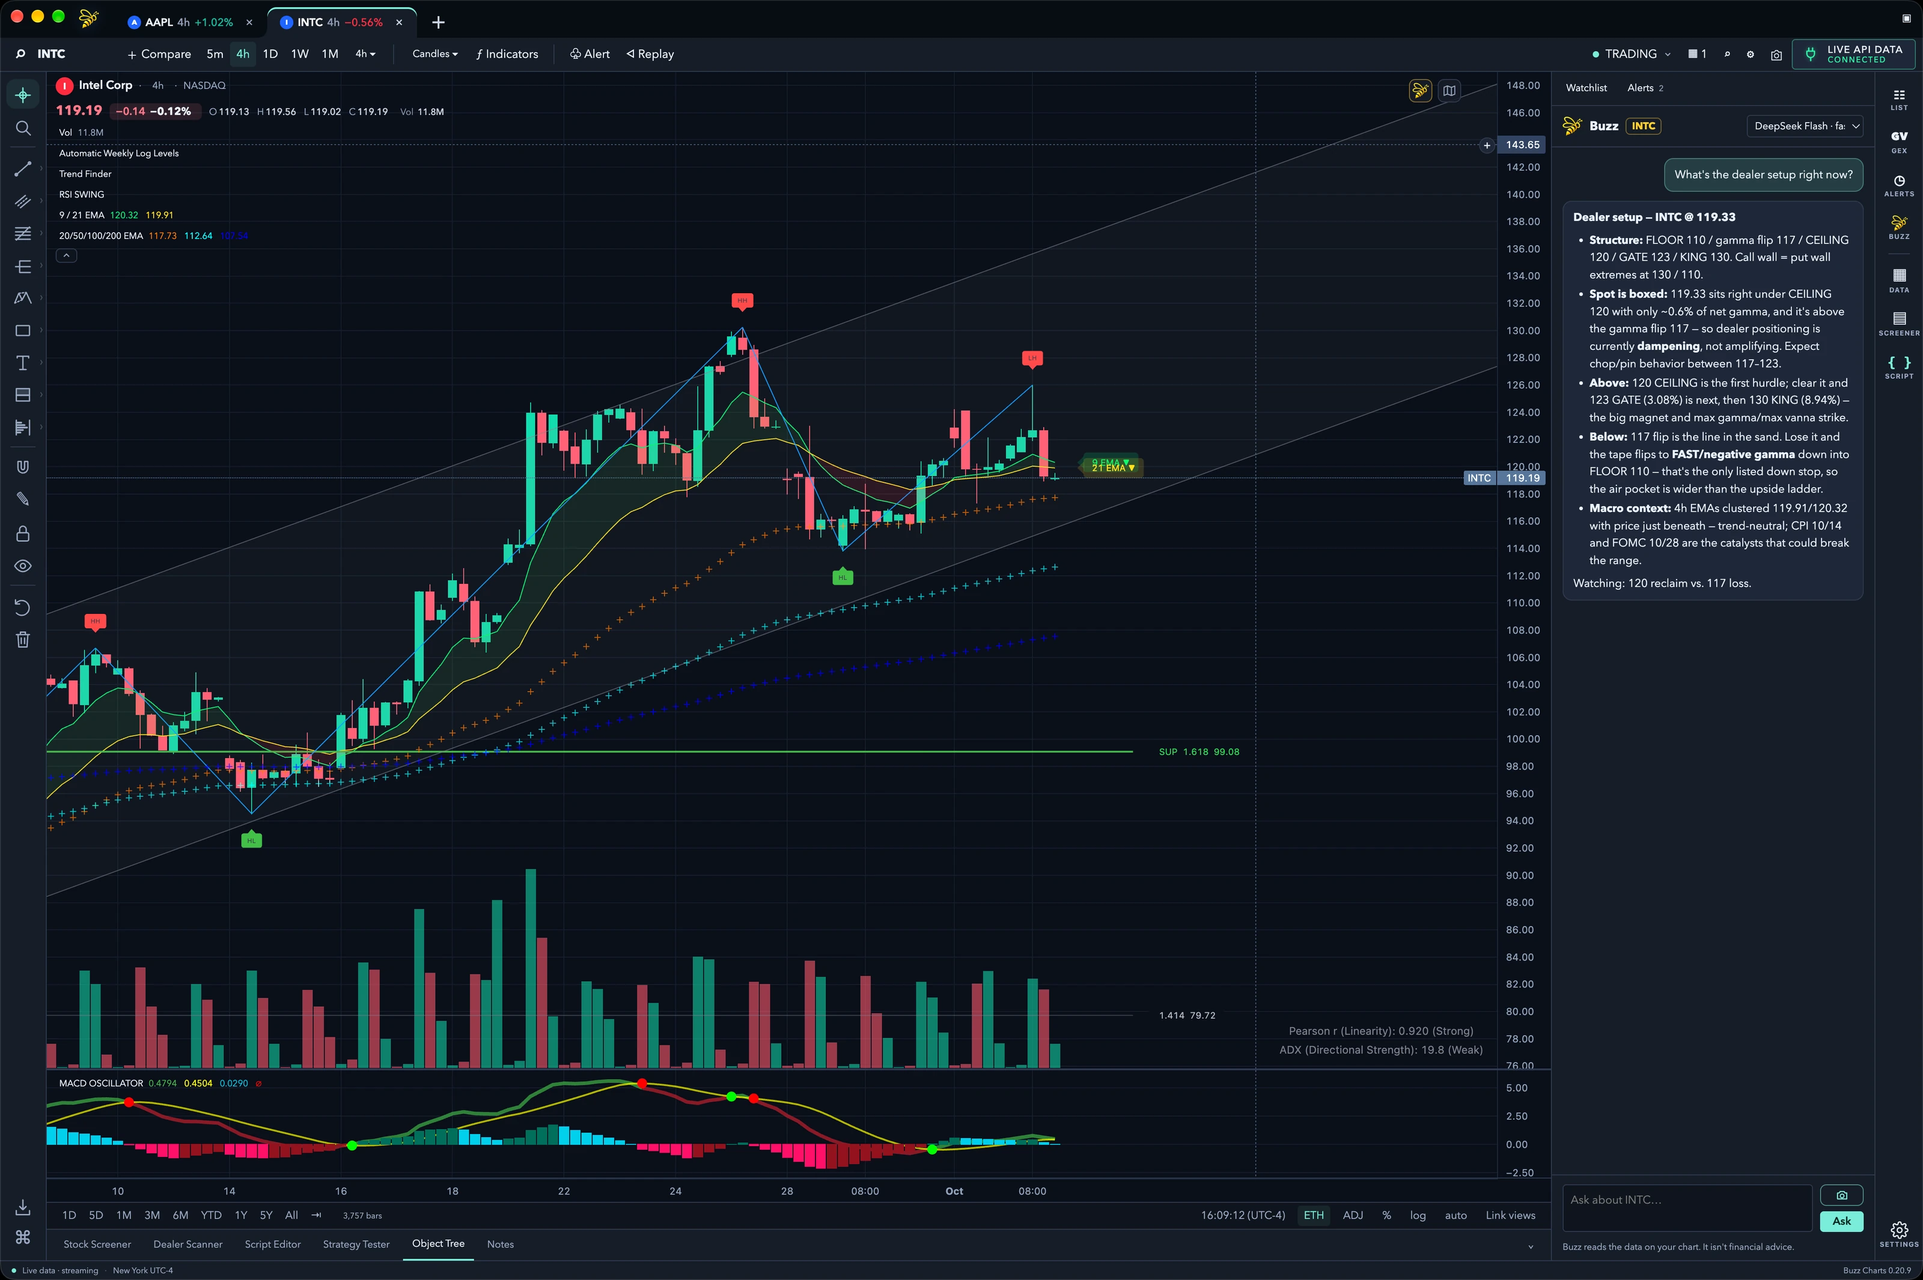Open the Indicators menu
Viewport: 1923px width, 1280px height.
click(x=507, y=54)
